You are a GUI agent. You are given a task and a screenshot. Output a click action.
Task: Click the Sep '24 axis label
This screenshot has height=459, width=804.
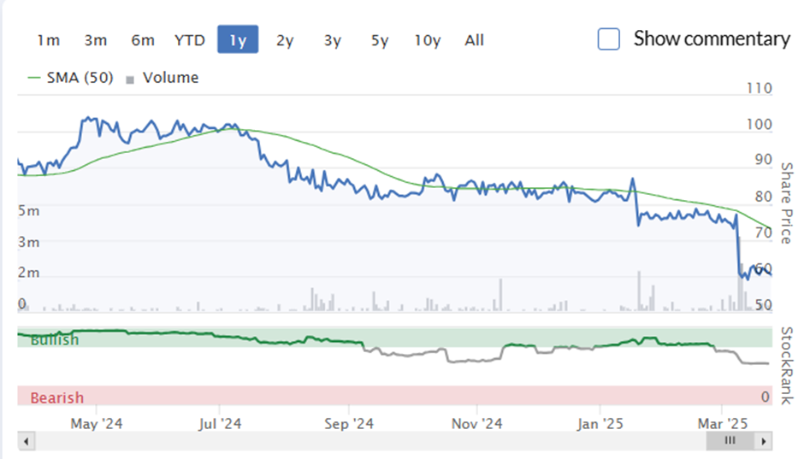point(349,424)
